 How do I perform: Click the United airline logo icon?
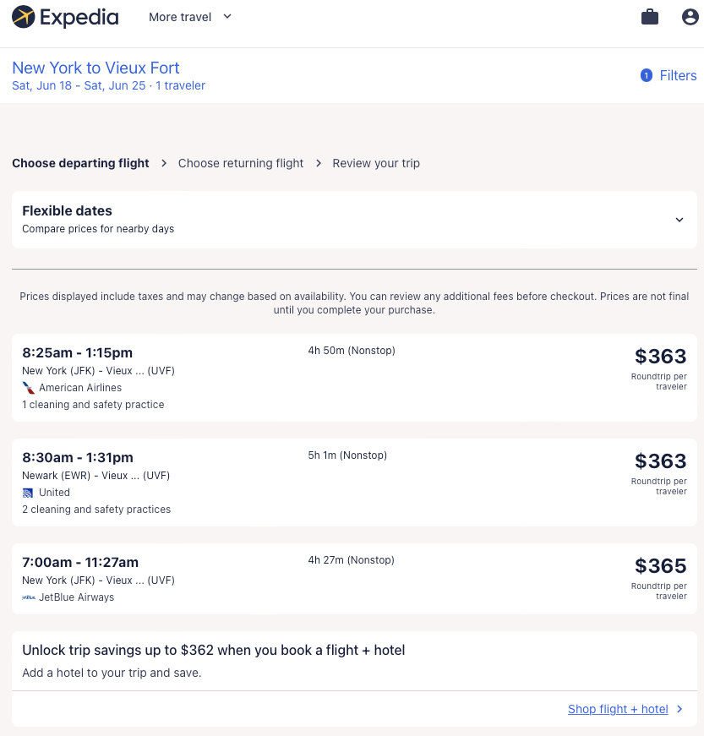[29, 493]
